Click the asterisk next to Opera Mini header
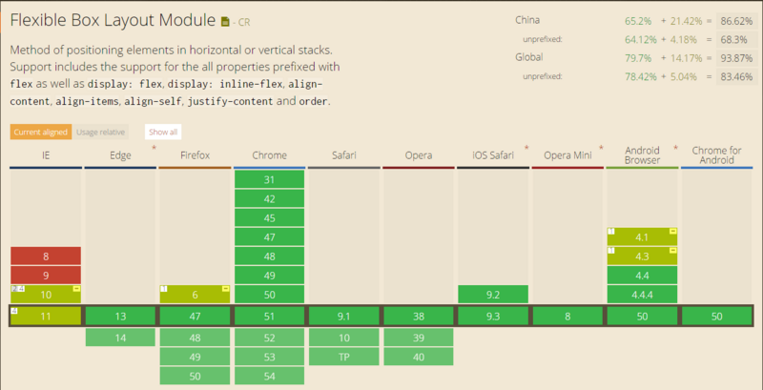This screenshot has width=763, height=390. point(601,148)
